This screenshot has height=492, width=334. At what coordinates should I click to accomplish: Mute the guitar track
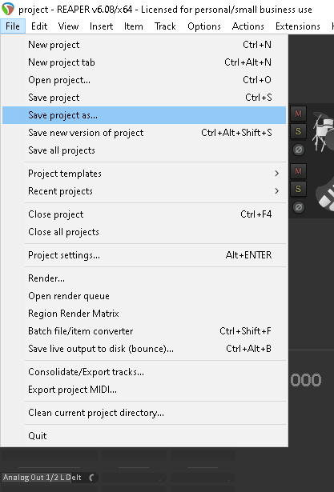pyautogui.click(x=298, y=171)
